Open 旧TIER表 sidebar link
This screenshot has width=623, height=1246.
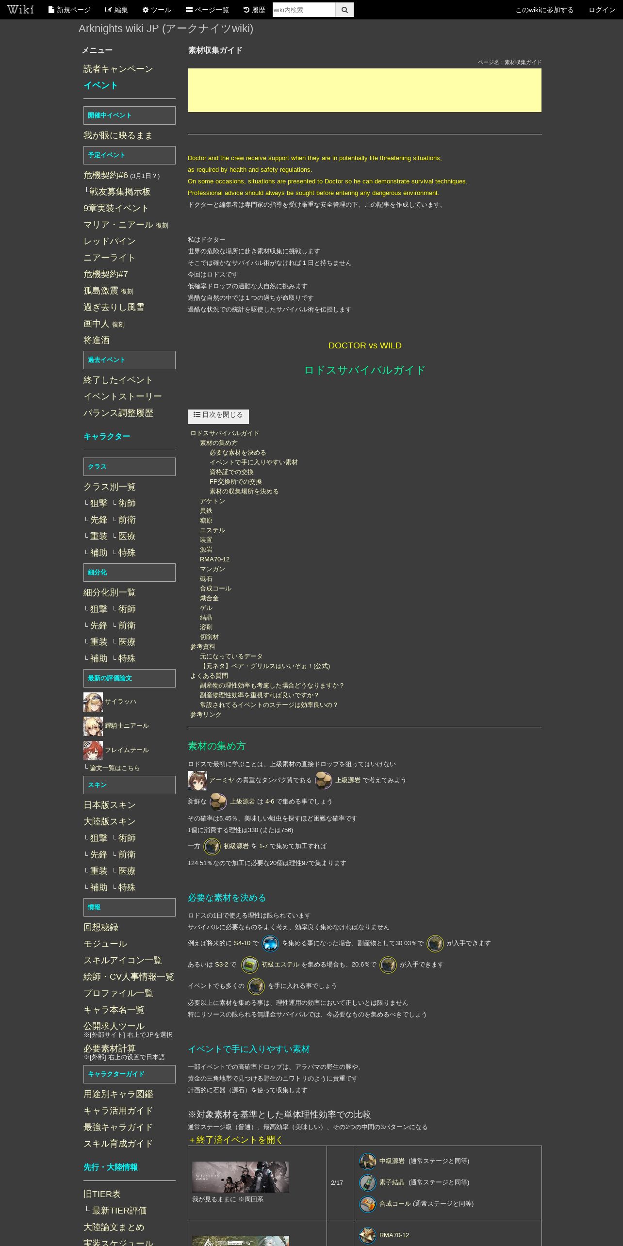pyautogui.click(x=102, y=1194)
